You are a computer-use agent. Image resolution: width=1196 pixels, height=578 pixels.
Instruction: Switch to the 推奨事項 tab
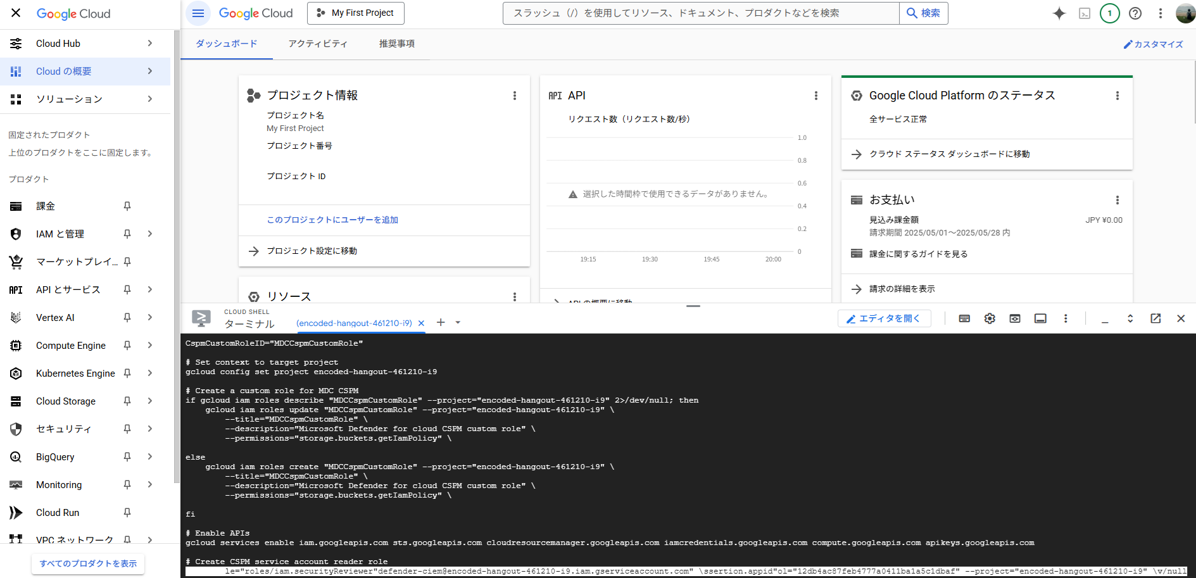tap(397, 44)
